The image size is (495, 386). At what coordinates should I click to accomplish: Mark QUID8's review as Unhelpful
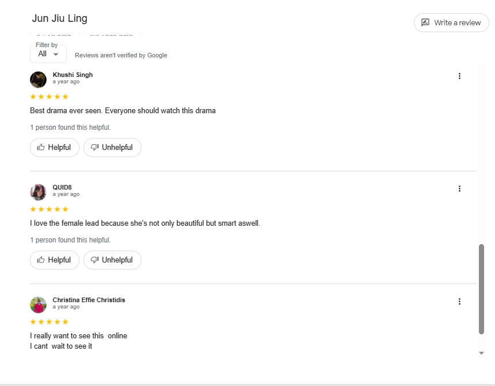[x=112, y=260]
